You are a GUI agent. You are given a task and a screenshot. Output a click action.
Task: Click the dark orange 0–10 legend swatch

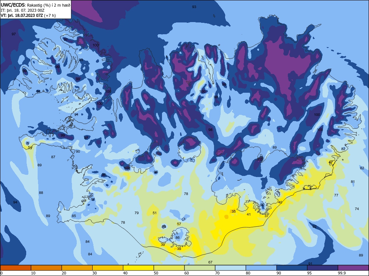click(15, 268)
